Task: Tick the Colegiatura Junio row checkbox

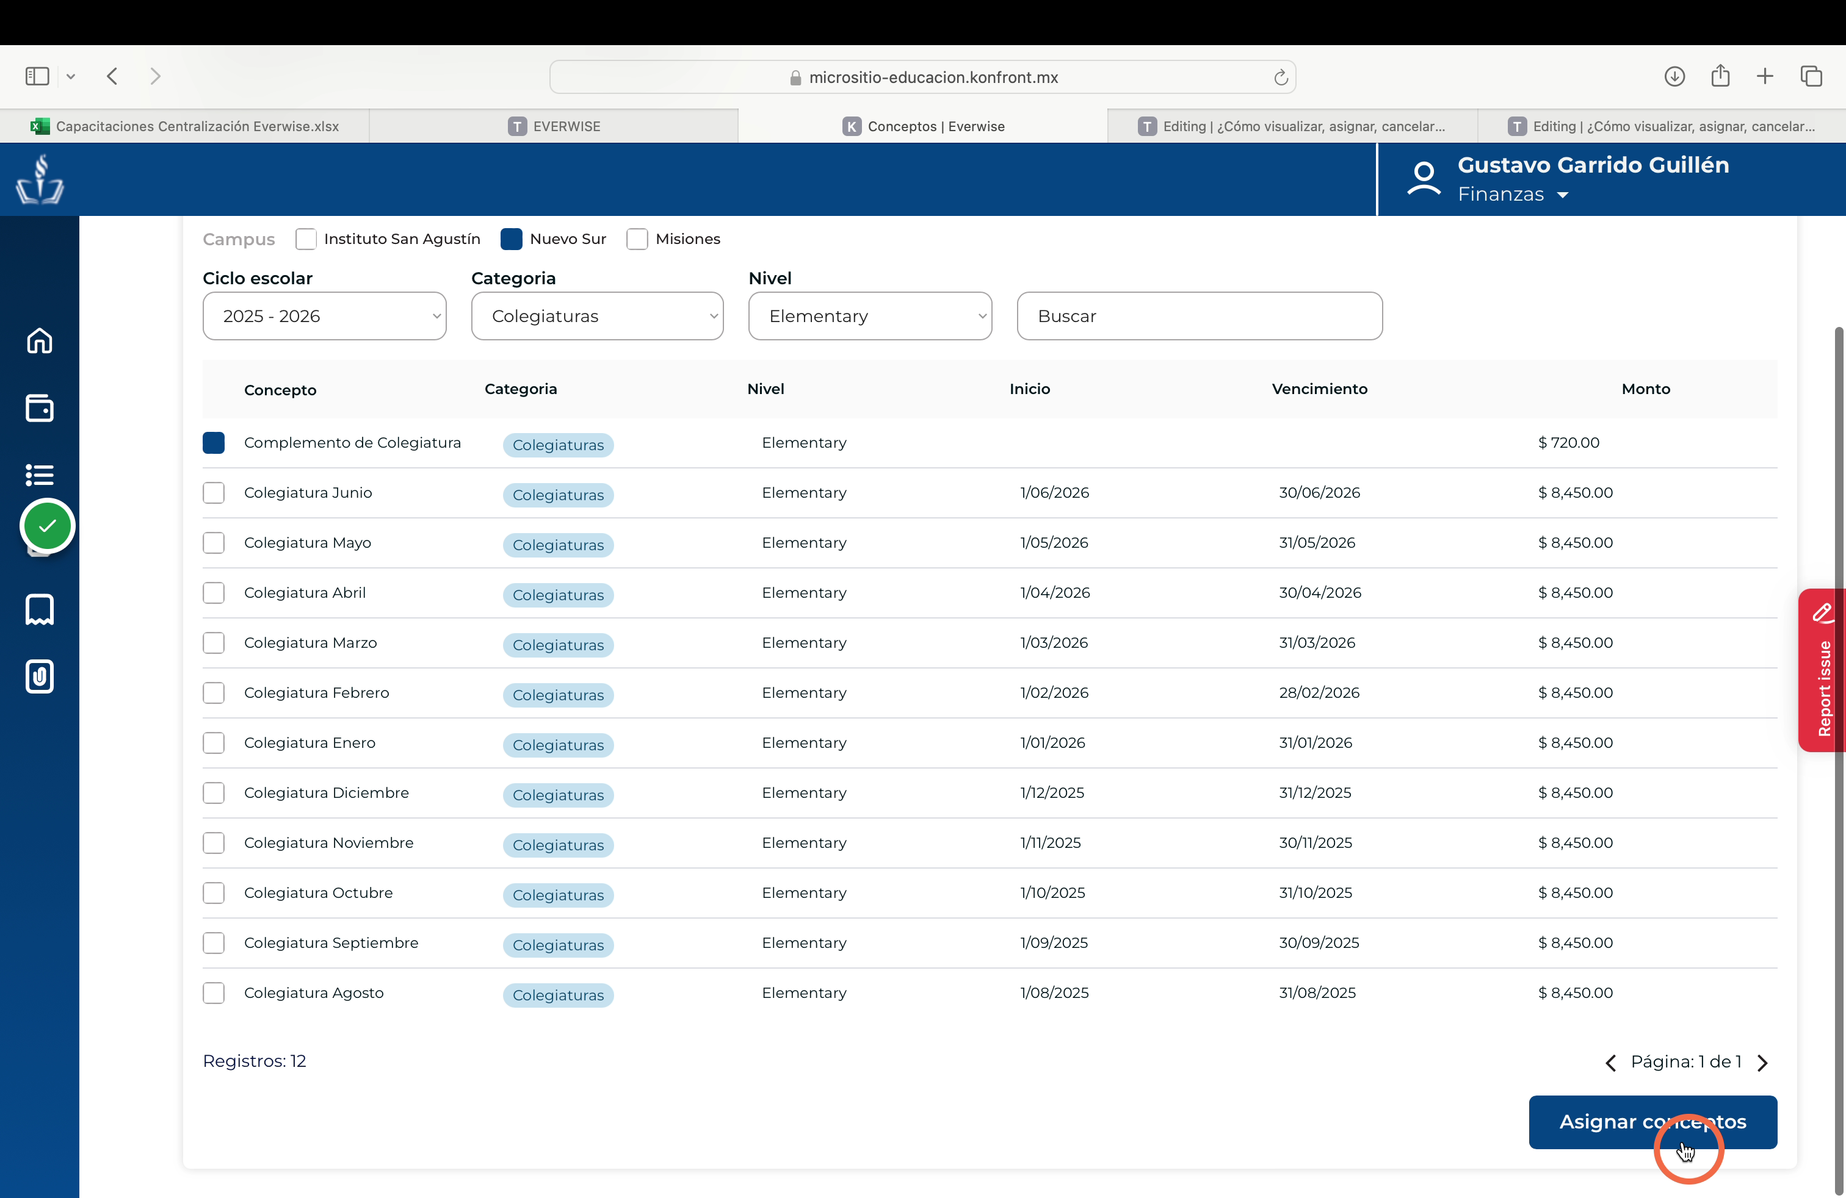Action: tap(213, 493)
